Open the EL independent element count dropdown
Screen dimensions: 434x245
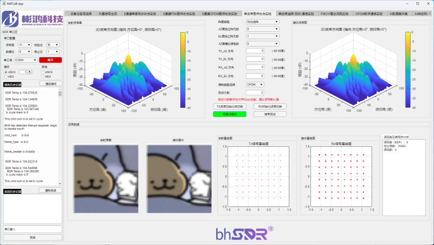click(x=263, y=36)
